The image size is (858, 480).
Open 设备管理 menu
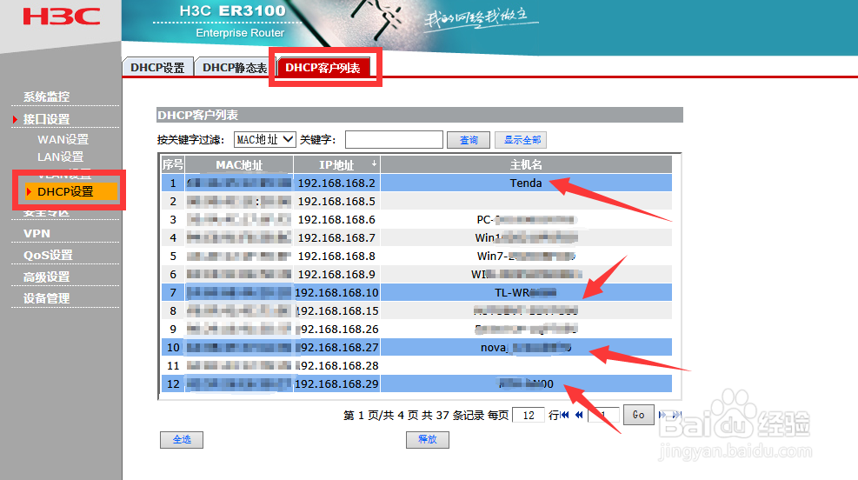pyautogui.click(x=47, y=298)
